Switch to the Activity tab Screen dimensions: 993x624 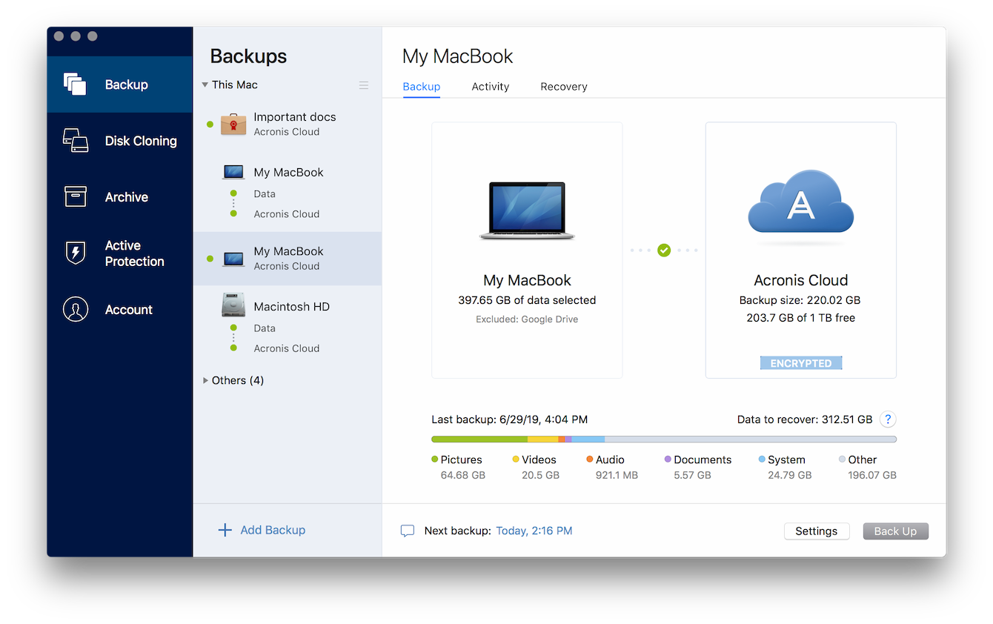490,87
